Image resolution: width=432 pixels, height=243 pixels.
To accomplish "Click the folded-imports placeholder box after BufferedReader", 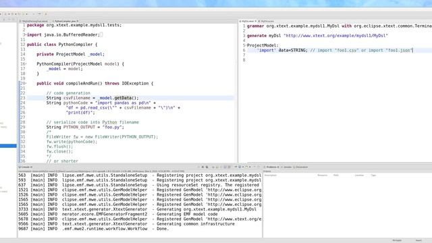I will pos(101,34).
